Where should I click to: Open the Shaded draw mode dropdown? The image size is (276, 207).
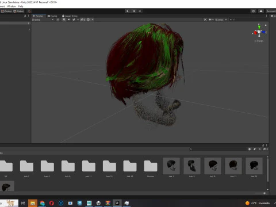click(x=43, y=20)
